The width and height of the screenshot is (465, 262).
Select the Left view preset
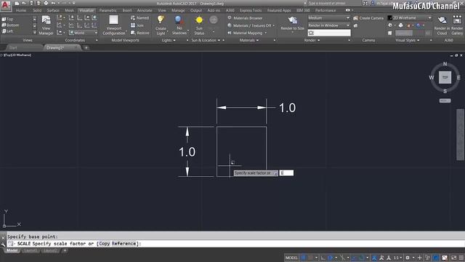(x=7, y=31)
